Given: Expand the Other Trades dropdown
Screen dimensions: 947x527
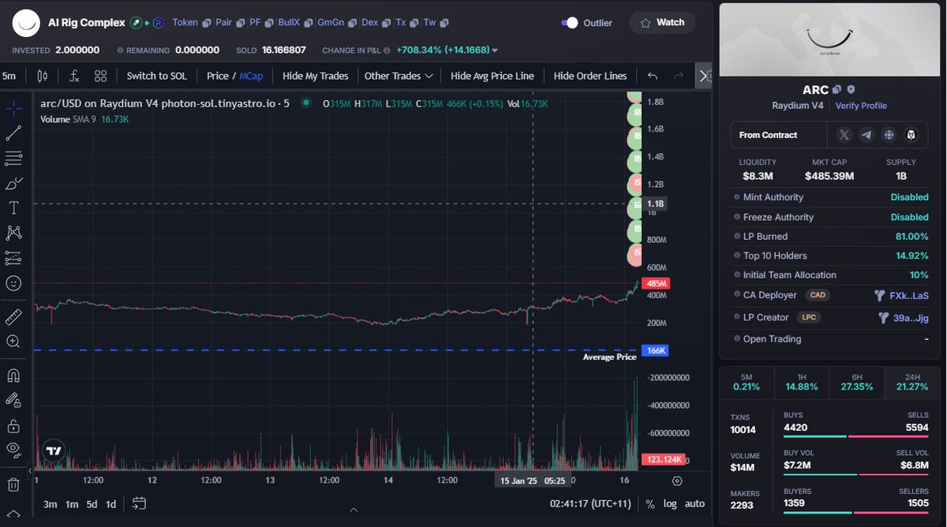Looking at the screenshot, I should (x=399, y=76).
